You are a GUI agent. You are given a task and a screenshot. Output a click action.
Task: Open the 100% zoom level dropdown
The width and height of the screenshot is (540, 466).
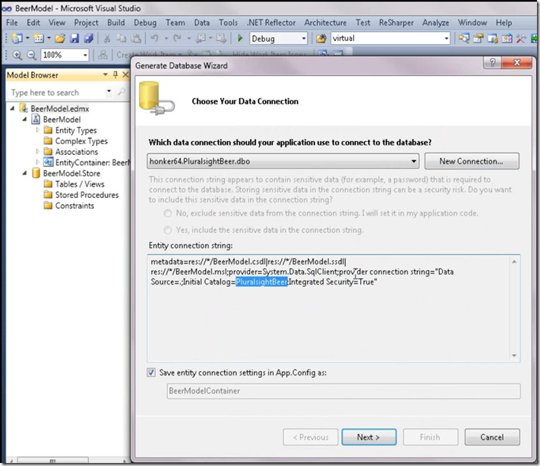pyautogui.click(x=85, y=55)
